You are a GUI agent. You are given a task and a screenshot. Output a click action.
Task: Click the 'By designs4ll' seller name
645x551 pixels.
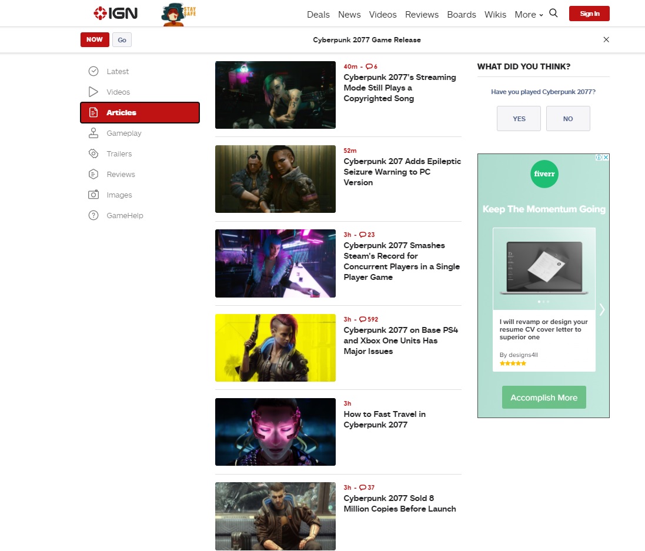click(x=519, y=355)
